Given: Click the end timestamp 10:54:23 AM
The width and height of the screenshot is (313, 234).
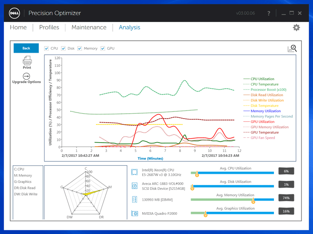Looking at the screenshot, I should tap(221, 156).
